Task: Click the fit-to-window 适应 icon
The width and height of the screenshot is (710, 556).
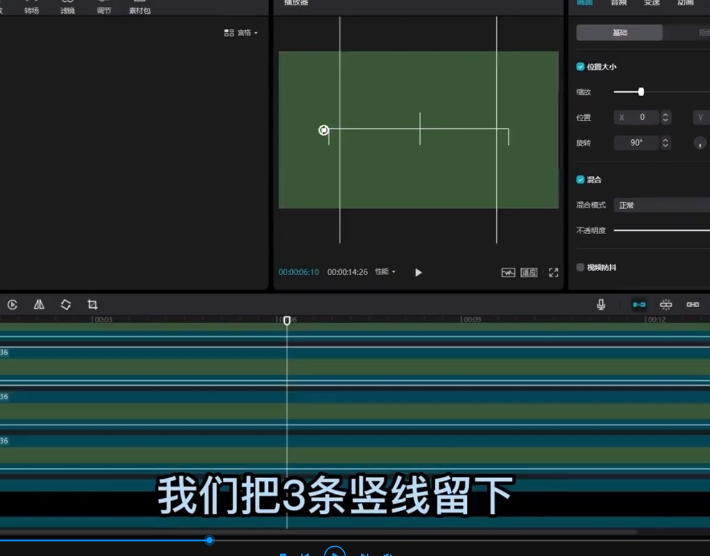Action: pyautogui.click(x=529, y=273)
